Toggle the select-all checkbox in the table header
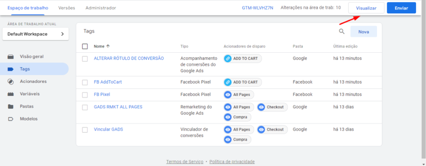The height and width of the screenshot is (166, 426). click(85, 46)
